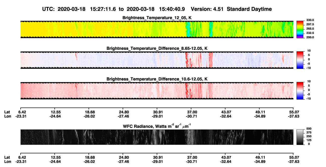The image size is (326, 167).
Task: Click the -10 tick of 10.6-12.05 color bar
Action: click(x=308, y=99)
